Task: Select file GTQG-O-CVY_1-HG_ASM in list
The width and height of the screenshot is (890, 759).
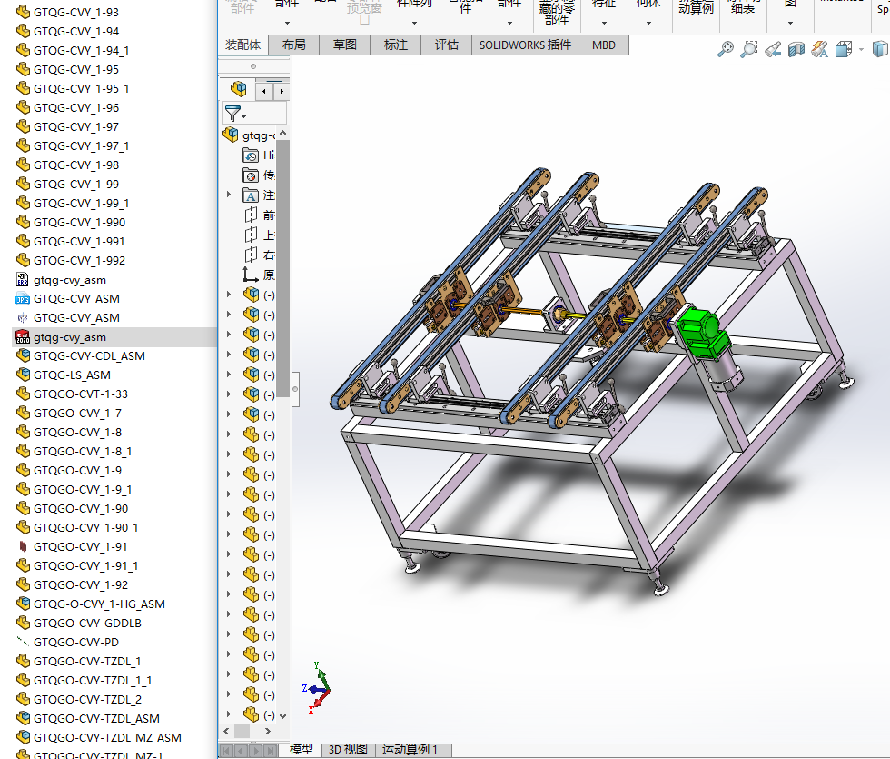Action: click(x=99, y=604)
